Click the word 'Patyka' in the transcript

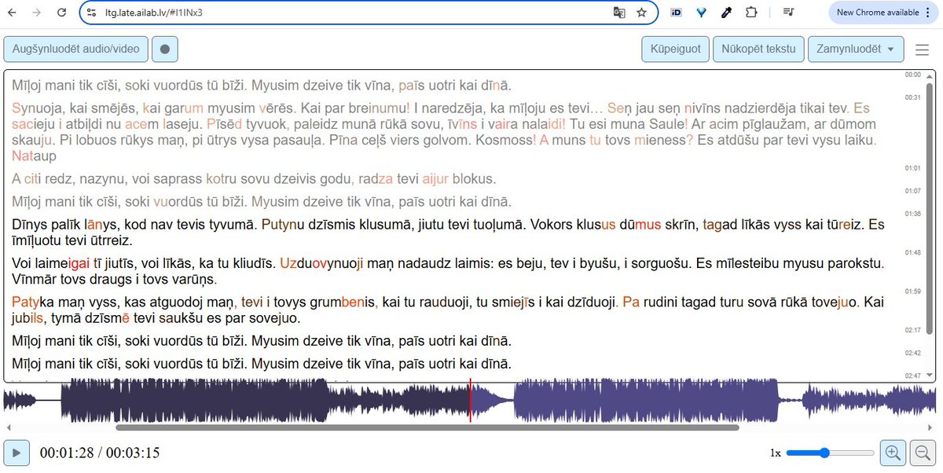33,302
